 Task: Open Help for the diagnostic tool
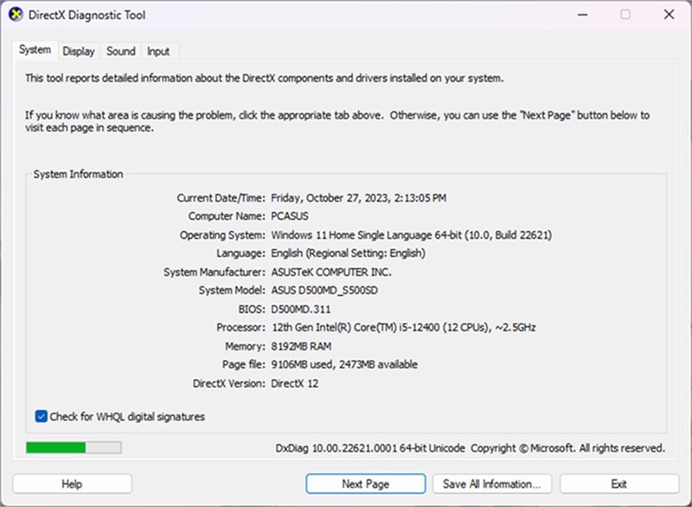click(x=72, y=484)
